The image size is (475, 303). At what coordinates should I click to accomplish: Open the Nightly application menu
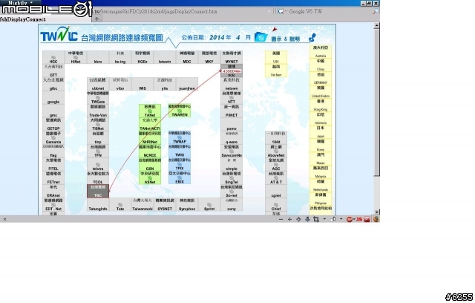pyautogui.click(x=20, y=3)
